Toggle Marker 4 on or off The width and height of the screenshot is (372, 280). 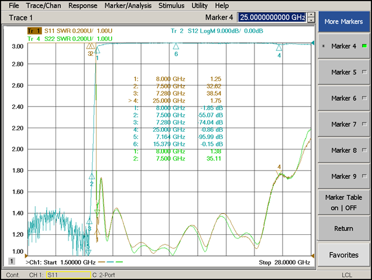tap(343, 46)
